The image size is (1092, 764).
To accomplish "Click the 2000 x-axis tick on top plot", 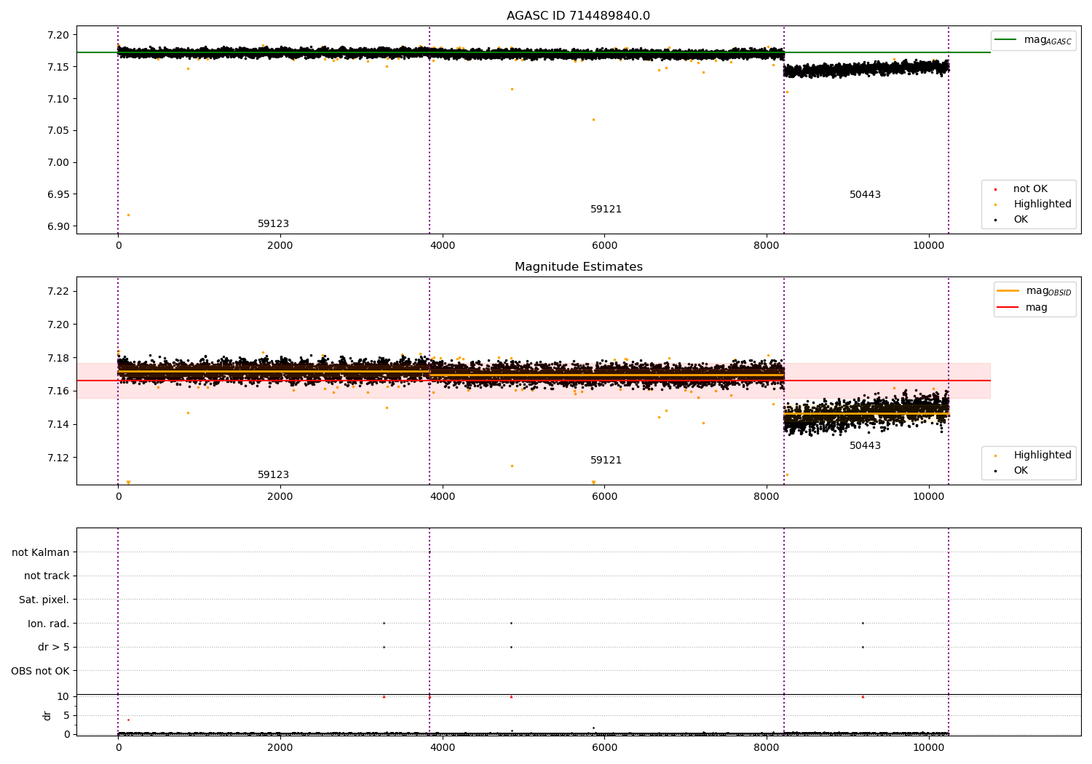I will pyautogui.click(x=280, y=245).
